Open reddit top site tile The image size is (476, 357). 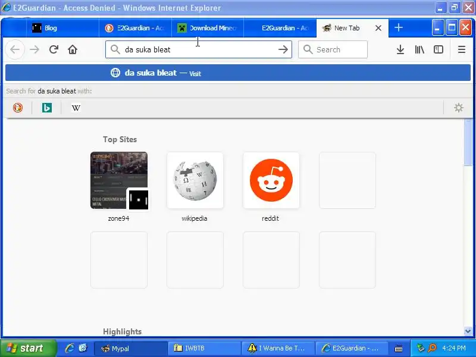point(271,180)
